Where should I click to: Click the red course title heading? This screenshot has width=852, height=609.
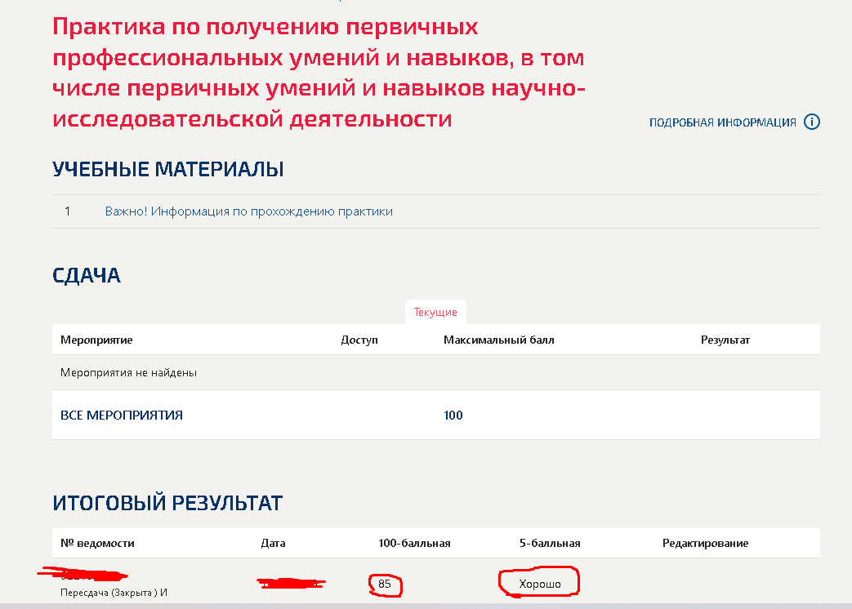coord(319,73)
